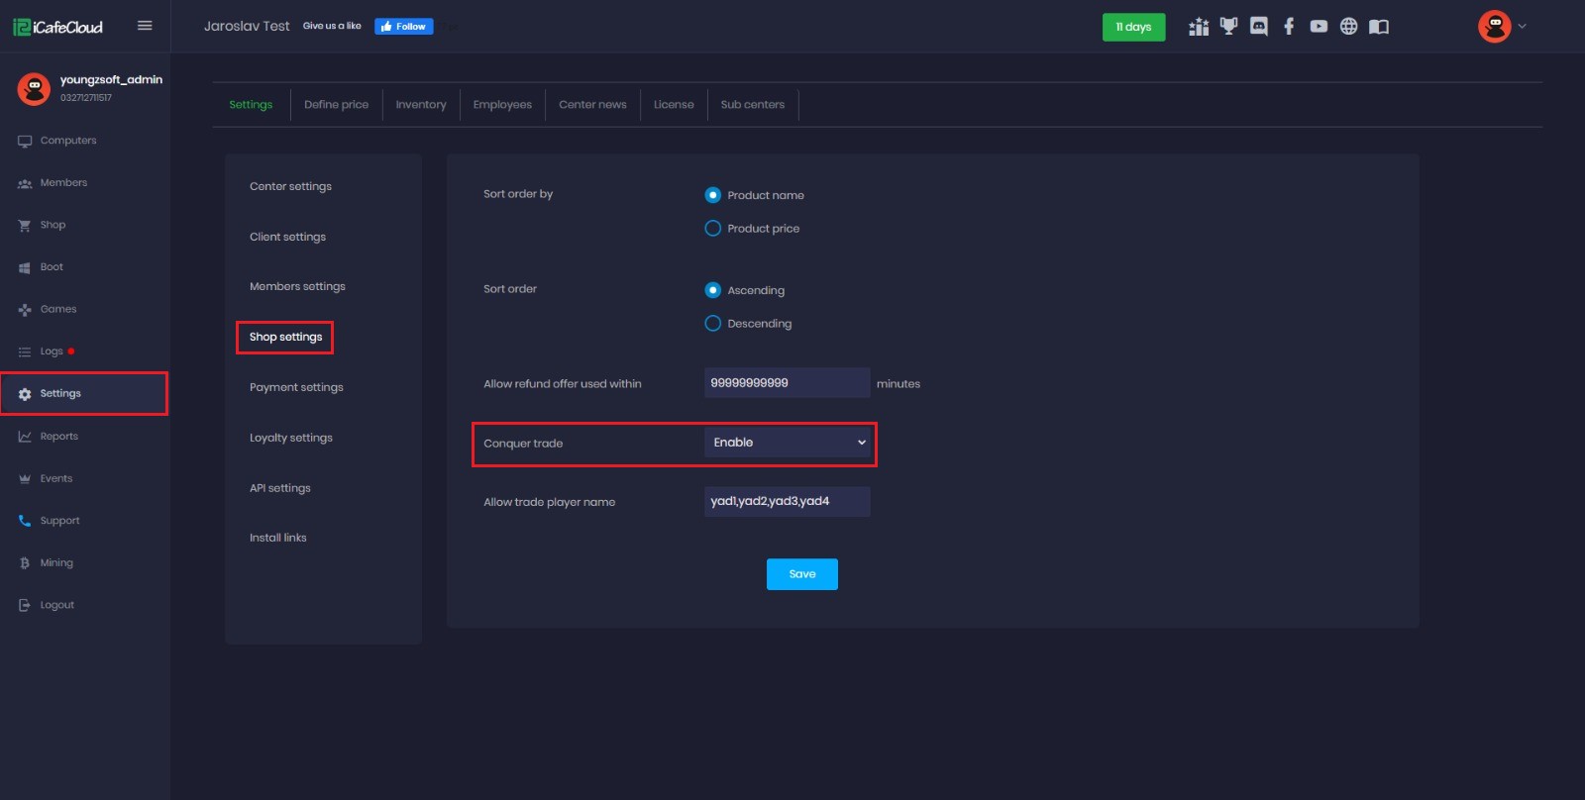
Task: Toggle the hamburger menu icon
Action: (145, 26)
